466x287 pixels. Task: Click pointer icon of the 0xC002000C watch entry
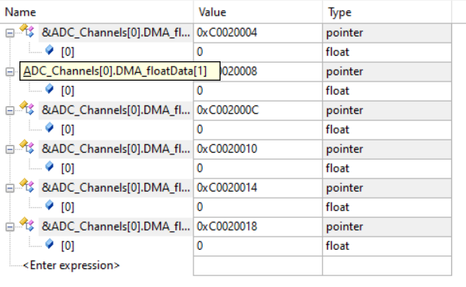tap(27, 109)
